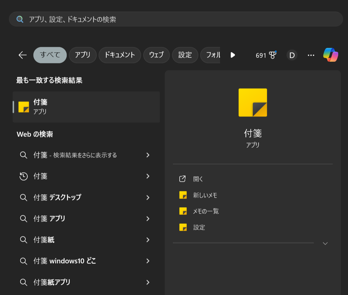
Task: Switch to the アプリ filter tab
Action: (83, 55)
